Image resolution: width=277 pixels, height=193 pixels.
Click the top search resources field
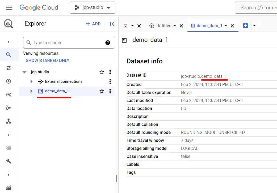(x=256, y=8)
